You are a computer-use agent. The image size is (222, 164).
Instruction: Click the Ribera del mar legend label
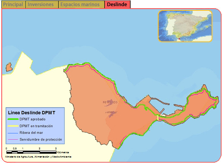pyautogui.click(x=31, y=133)
